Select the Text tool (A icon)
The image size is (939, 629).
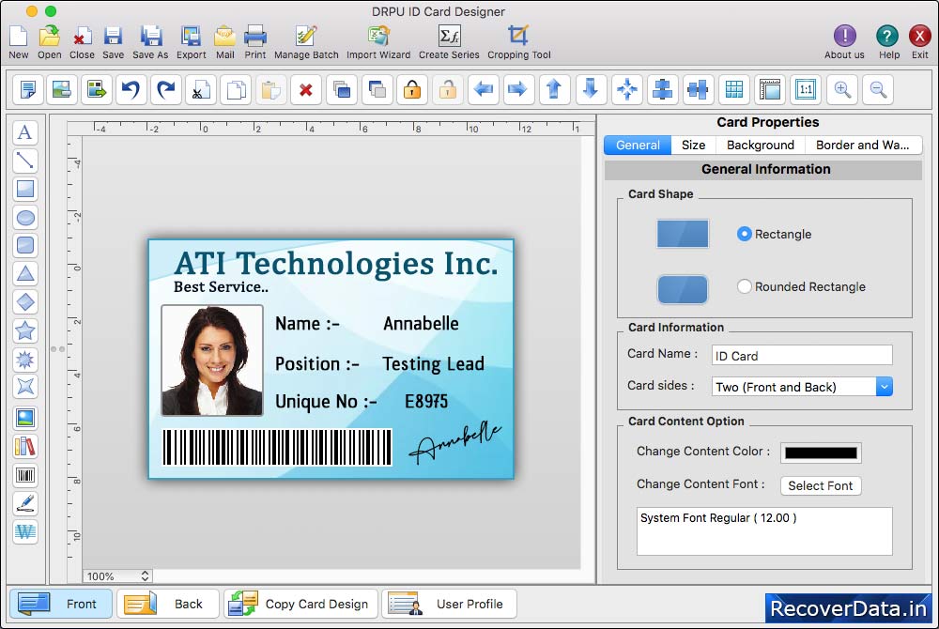pos(25,132)
